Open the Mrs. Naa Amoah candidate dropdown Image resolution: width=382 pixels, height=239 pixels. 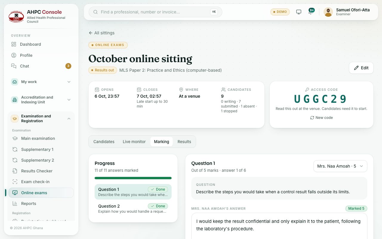pyautogui.click(x=340, y=166)
